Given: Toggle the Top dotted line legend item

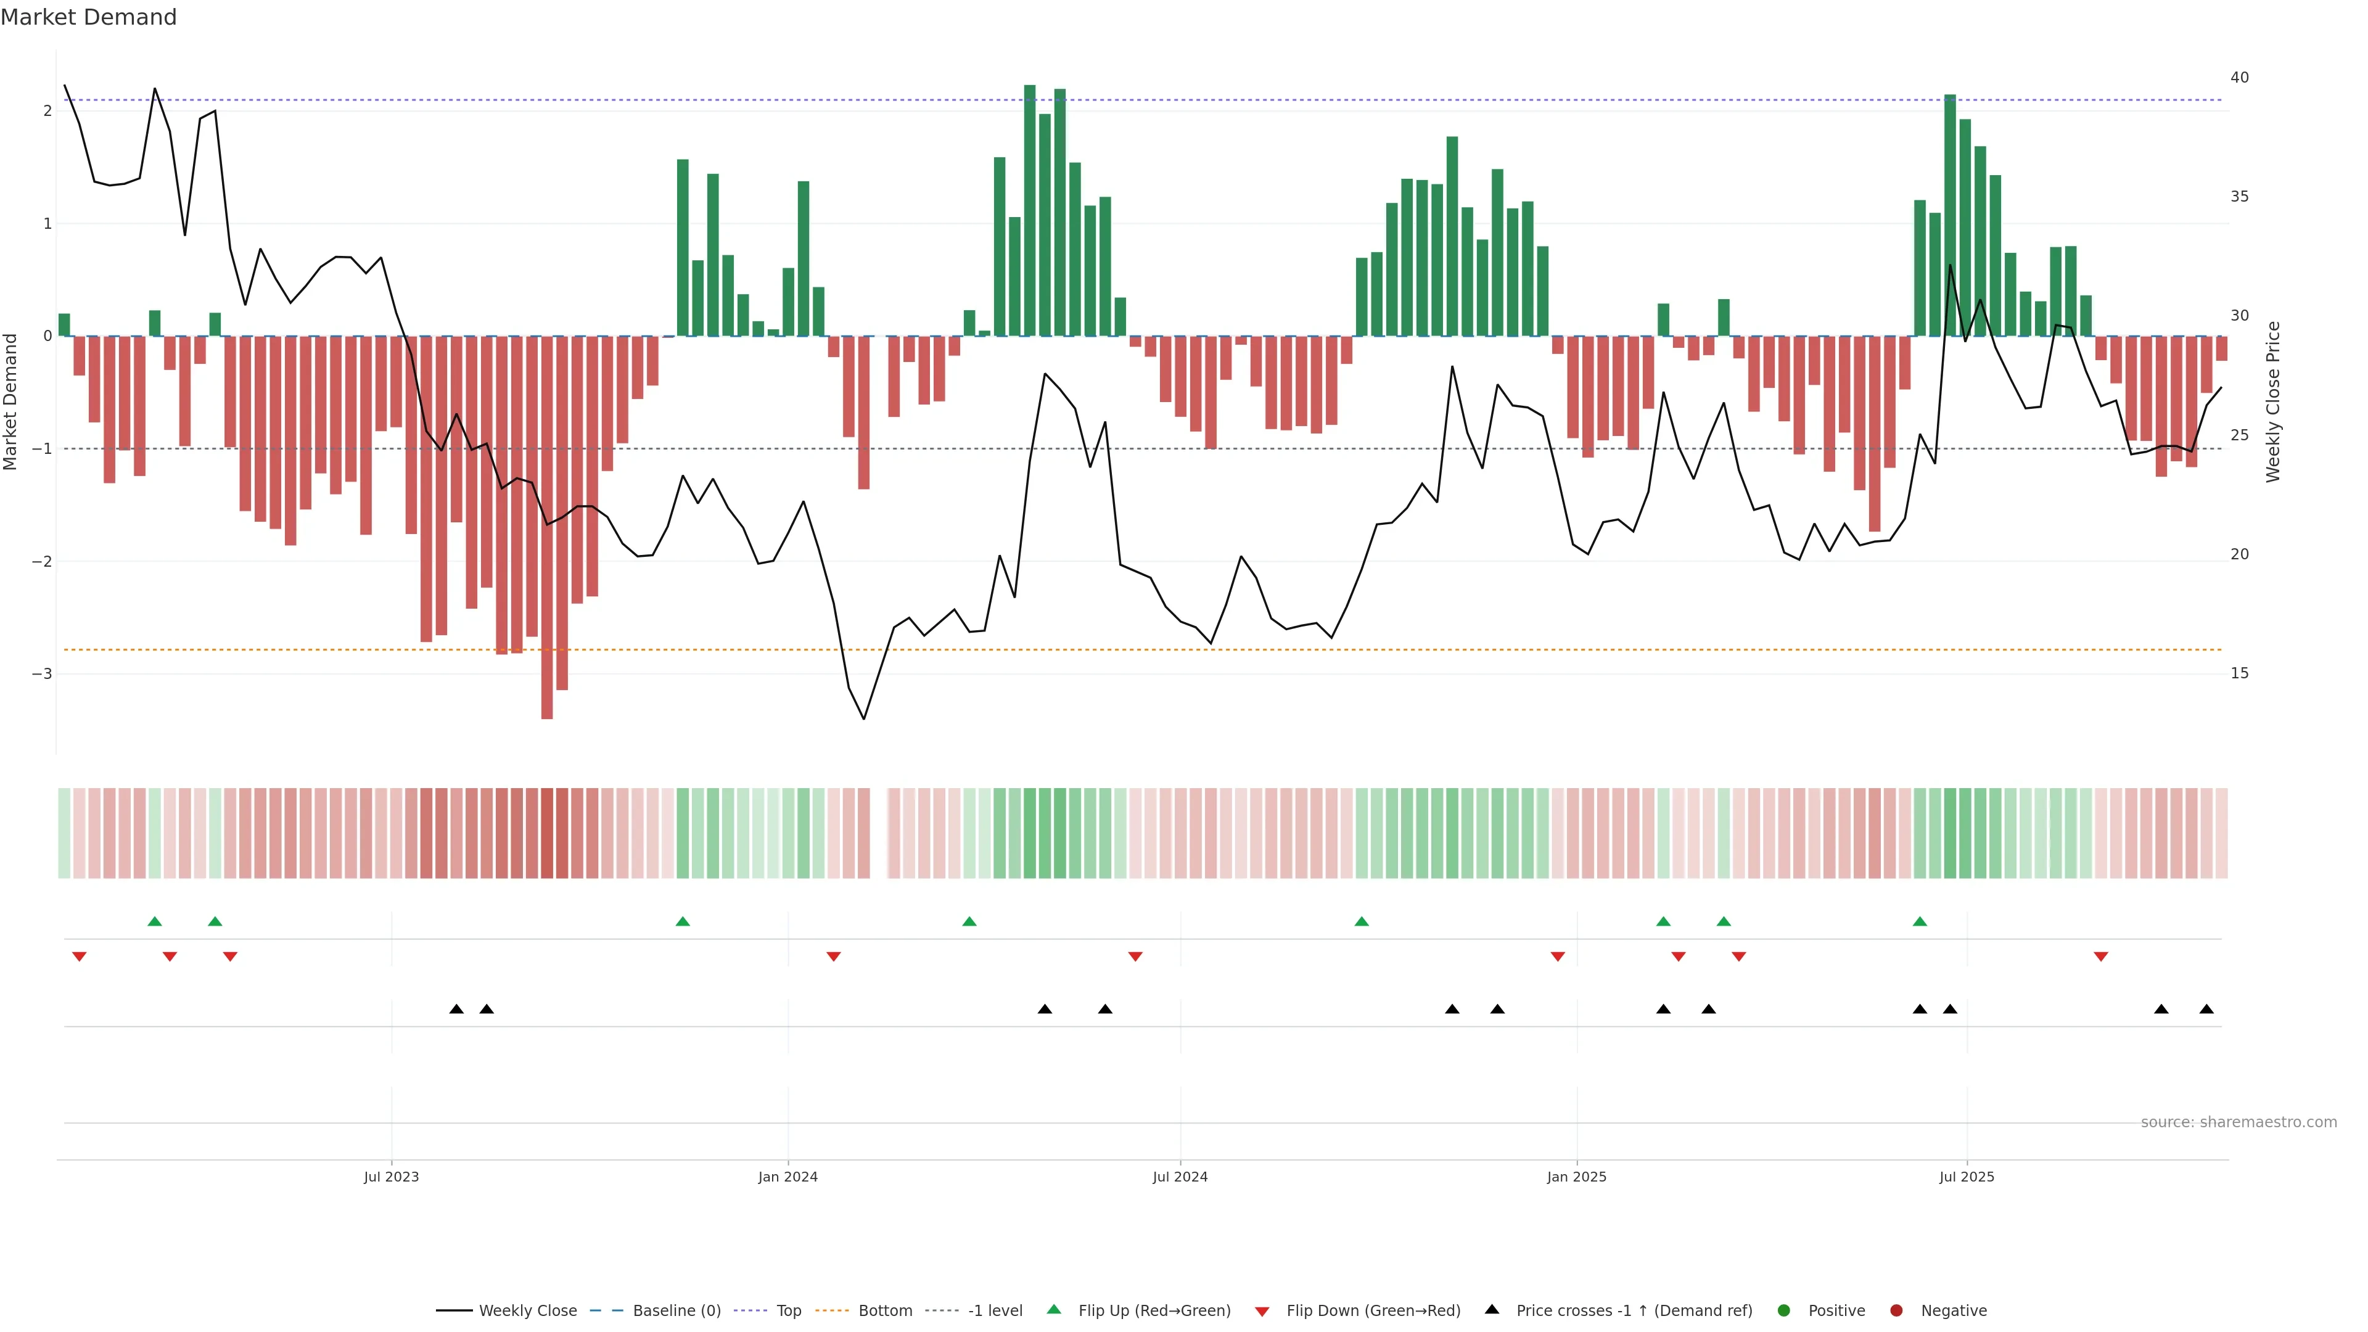Looking at the screenshot, I should (x=788, y=1311).
